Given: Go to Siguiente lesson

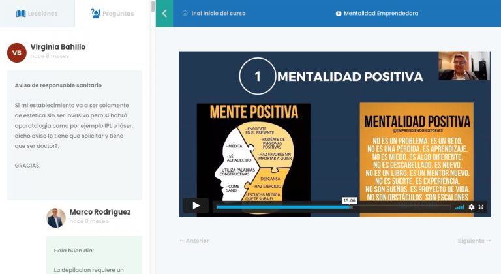Looking at the screenshot, I should tap(474, 241).
